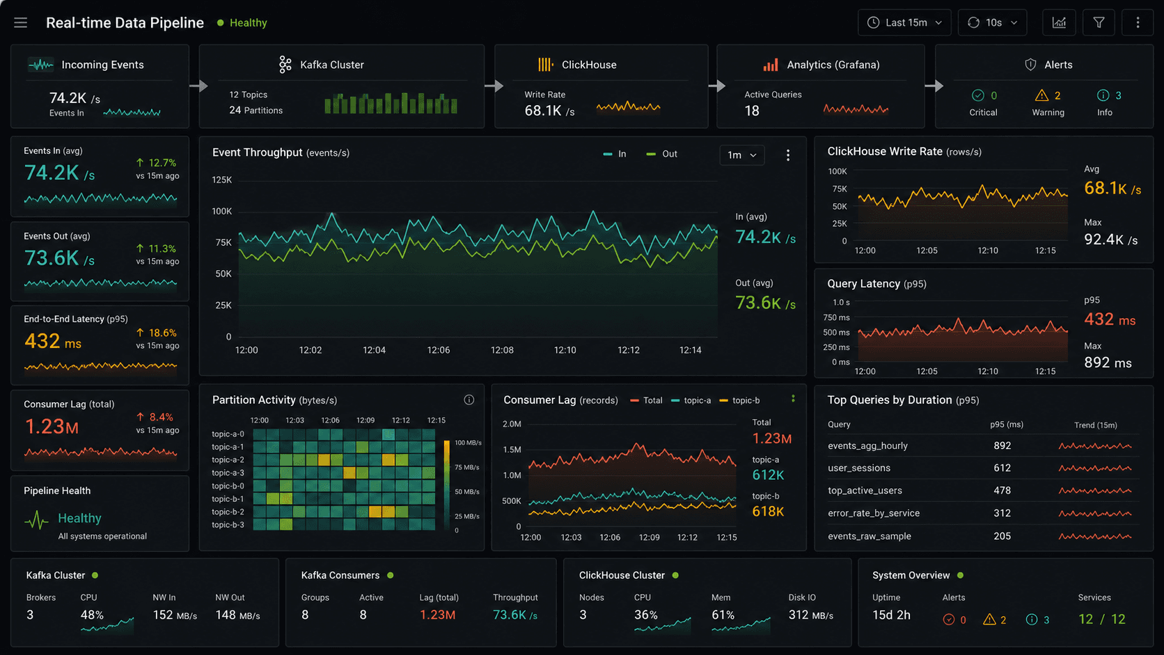
Task: Open the header more options menu
Action: [x=1138, y=23]
